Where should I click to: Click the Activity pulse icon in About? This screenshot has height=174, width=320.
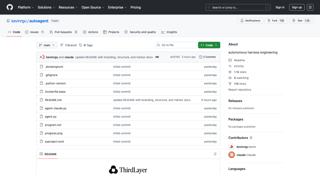[x=230, y=66]
